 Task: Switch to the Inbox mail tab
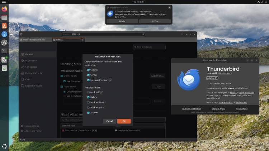tap(36, 40)
